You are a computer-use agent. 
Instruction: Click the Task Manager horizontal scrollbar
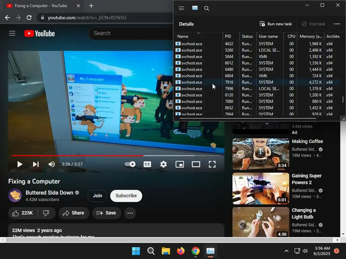pos(248,118)
